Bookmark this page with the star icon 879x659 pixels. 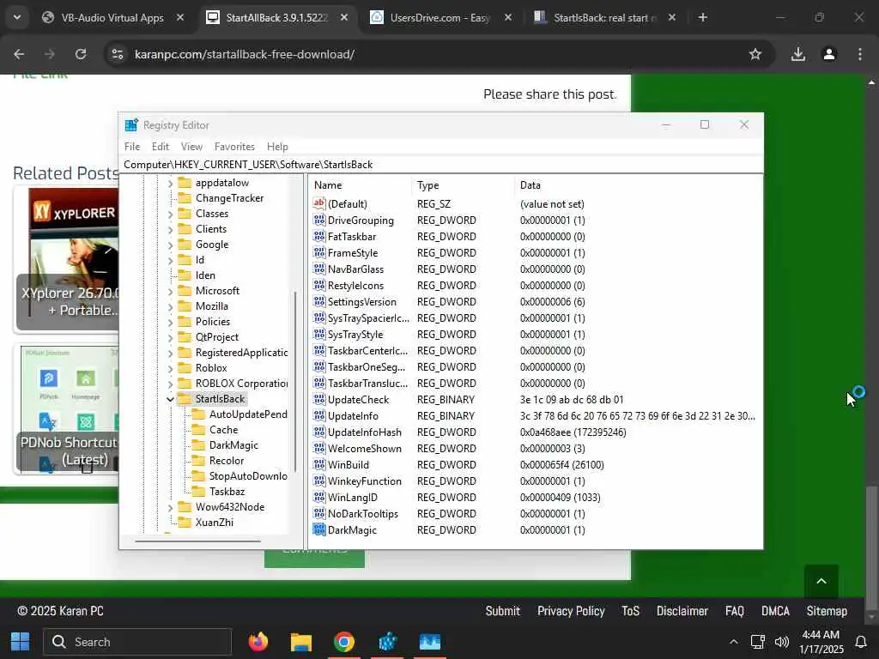coord(755,54)
